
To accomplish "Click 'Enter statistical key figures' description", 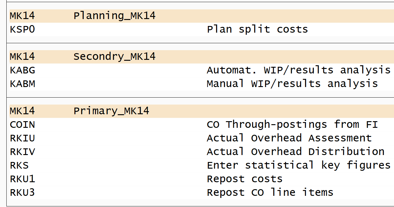I will coord(298,165).
